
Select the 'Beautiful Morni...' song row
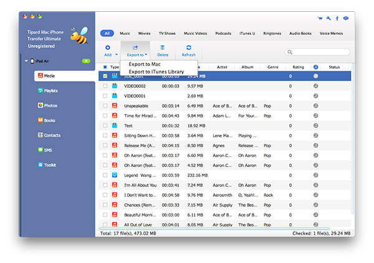coord(224,215)
